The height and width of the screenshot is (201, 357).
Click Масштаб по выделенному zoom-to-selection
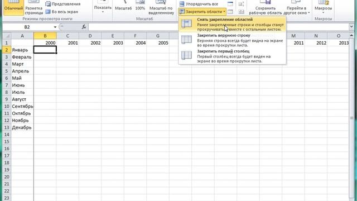point(161,7)
